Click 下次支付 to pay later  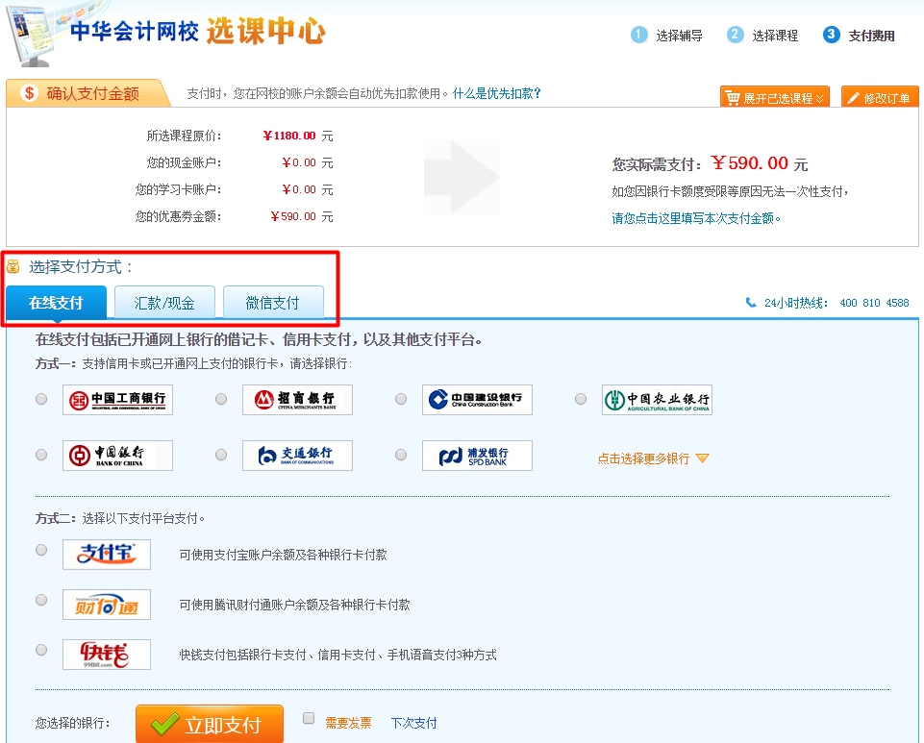[412, 723]
